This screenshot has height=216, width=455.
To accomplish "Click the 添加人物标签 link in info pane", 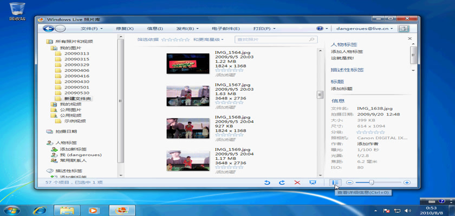I will point(347,51).
